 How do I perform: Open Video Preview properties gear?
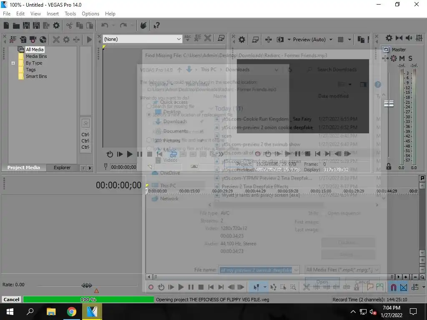[242, 40]
